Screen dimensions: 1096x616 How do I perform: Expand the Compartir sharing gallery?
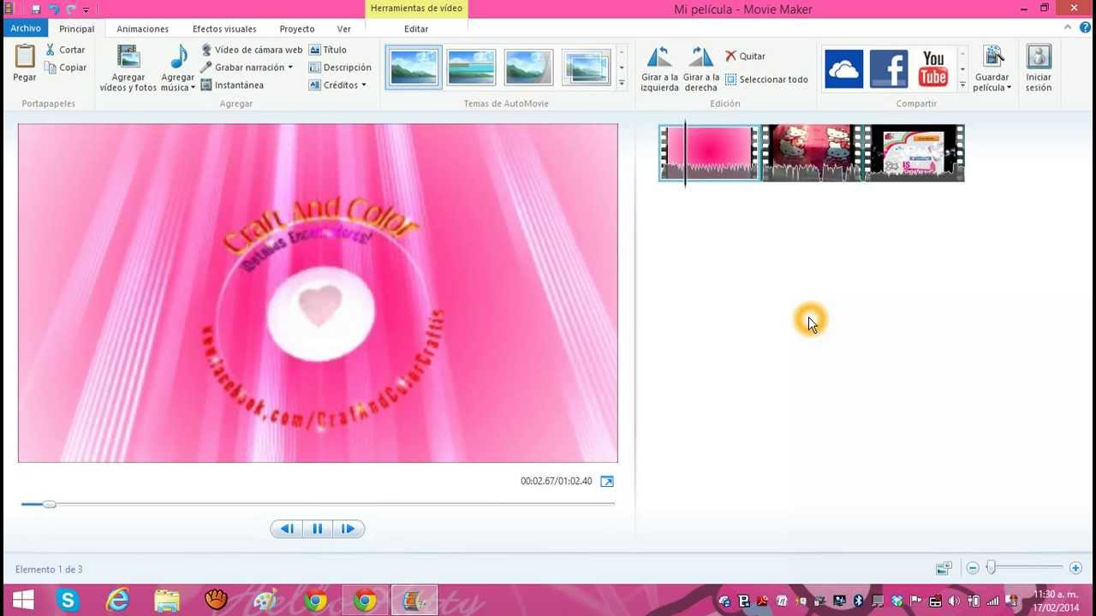962,84
